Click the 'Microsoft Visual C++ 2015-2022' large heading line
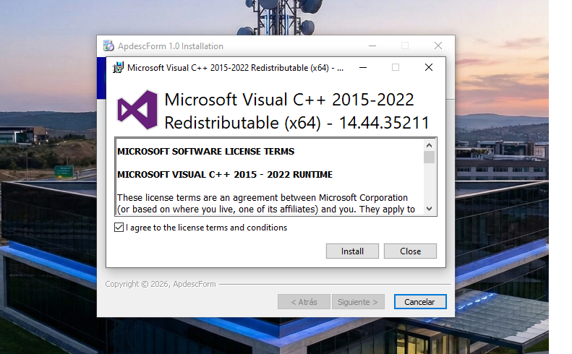 pyautogui.click(x=289, y=100)
